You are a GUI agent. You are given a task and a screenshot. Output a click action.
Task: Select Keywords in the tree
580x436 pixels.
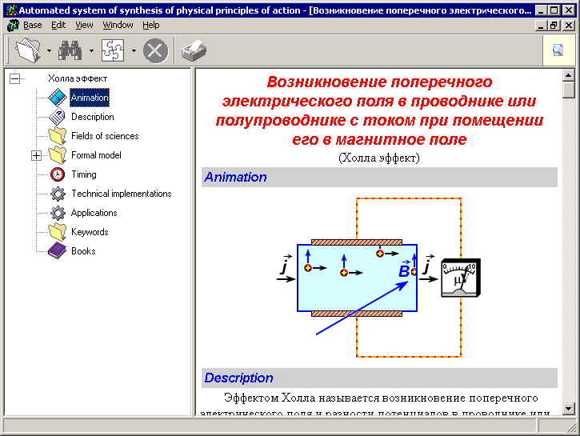click(90, 232)
